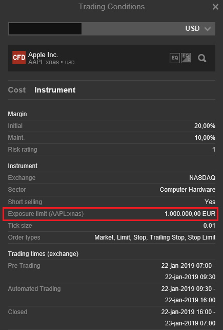Open the account selector showing USD

[112, 29]
